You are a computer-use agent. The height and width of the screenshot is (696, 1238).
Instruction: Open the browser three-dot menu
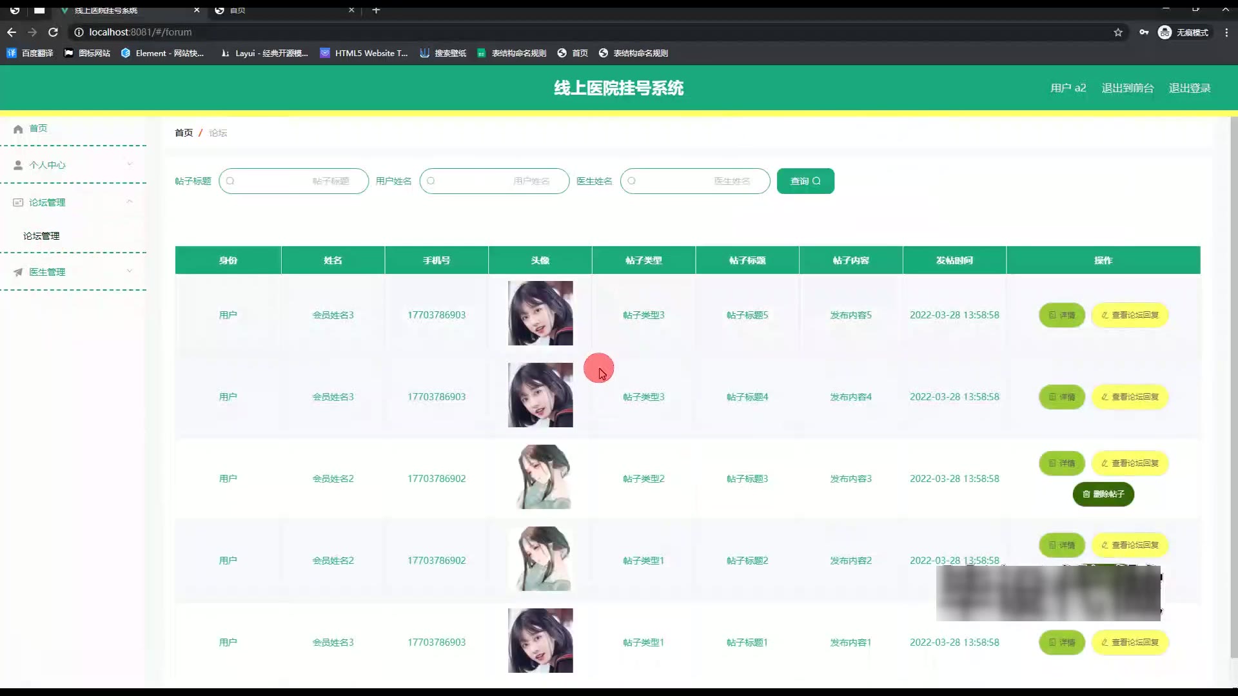tap(1226, 32)
